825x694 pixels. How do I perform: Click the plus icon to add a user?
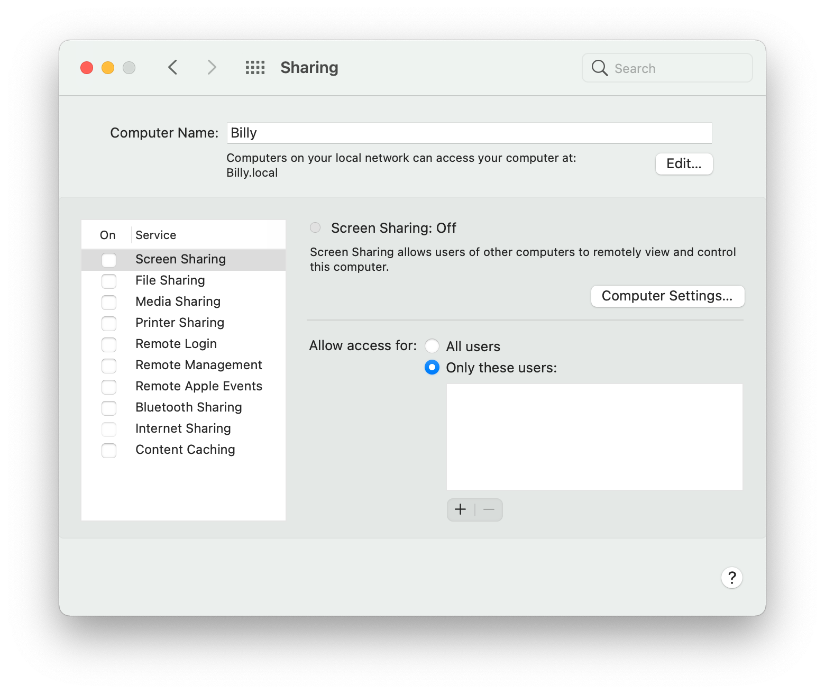pos(460,509)
